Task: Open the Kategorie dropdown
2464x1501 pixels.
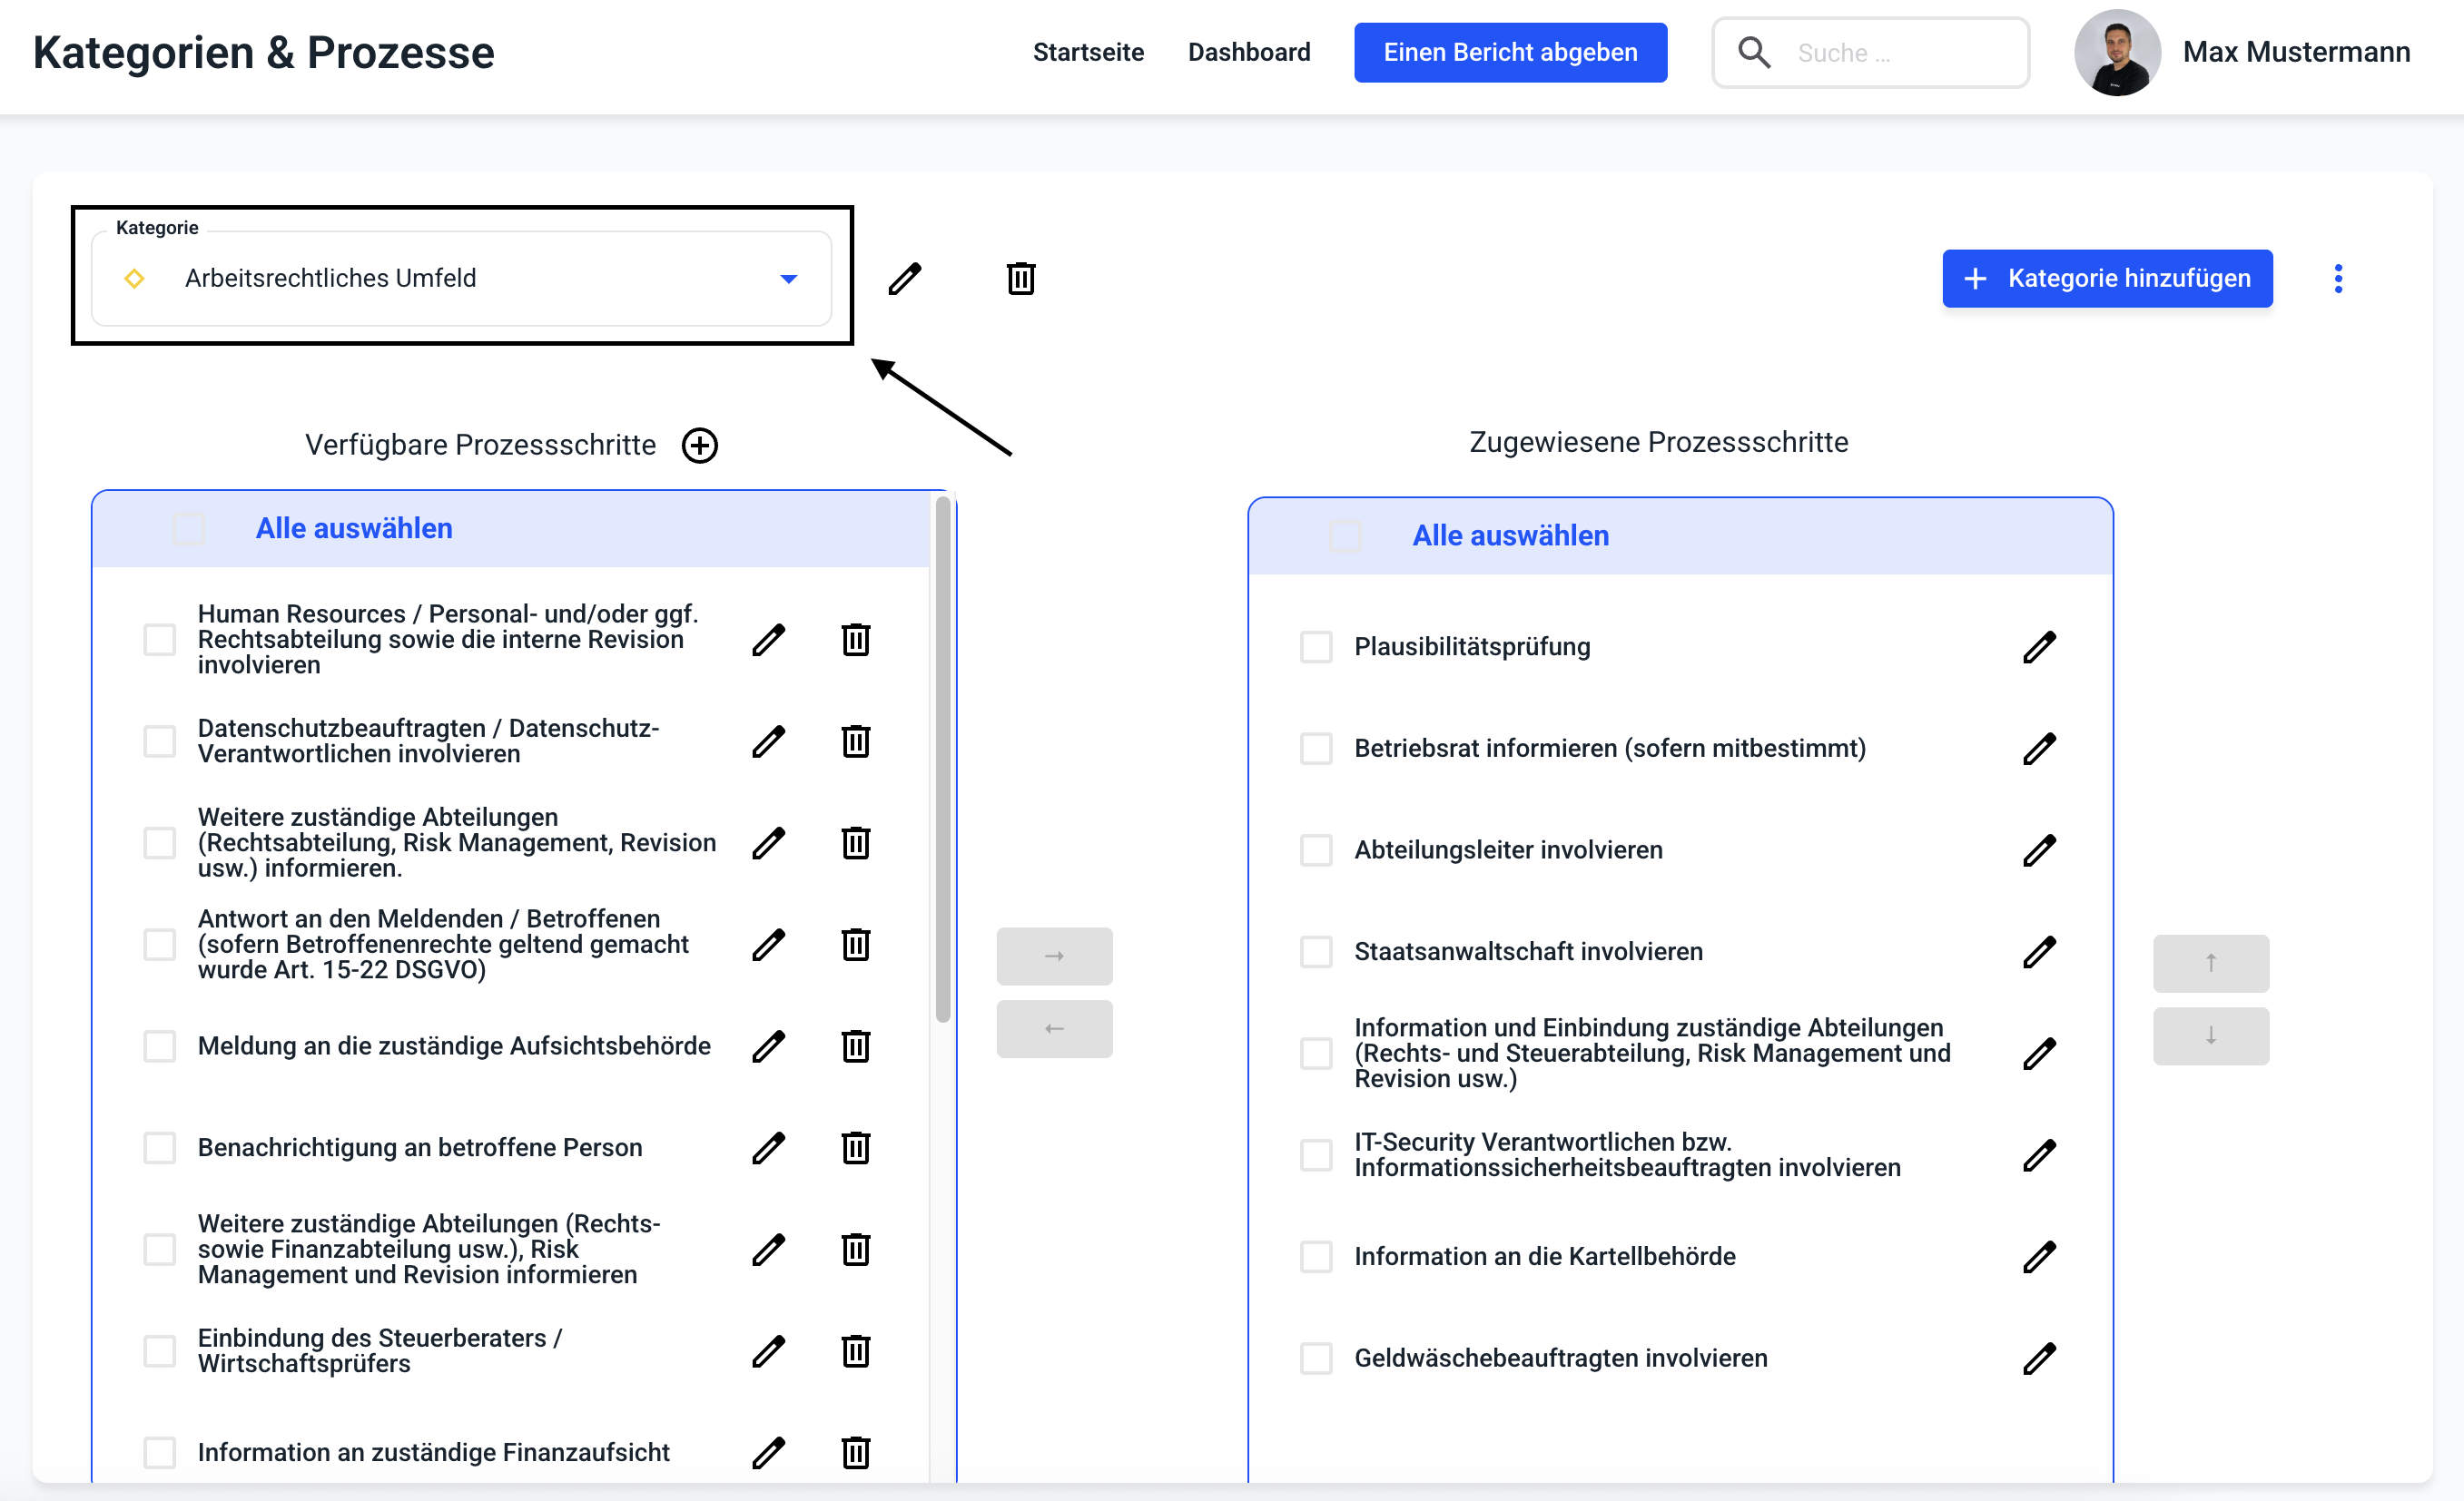Action: (460, 279)
